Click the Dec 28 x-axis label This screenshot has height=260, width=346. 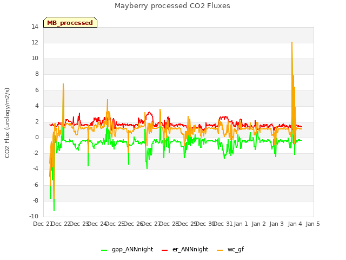click(x=169, y=224)
